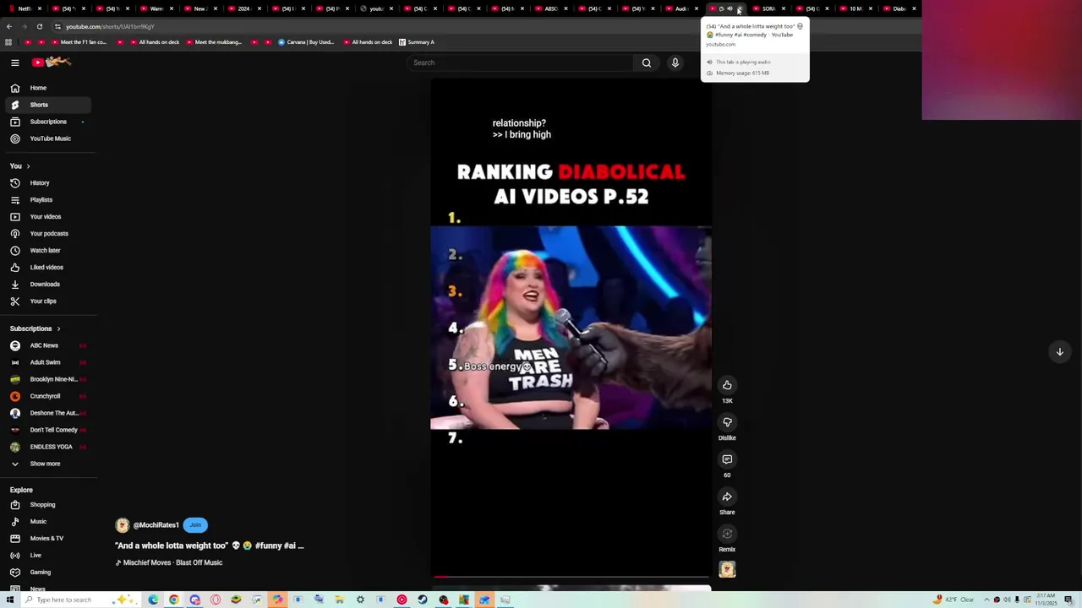
Task: Open Adult Swim channel subscription
Action: [46, 362]
